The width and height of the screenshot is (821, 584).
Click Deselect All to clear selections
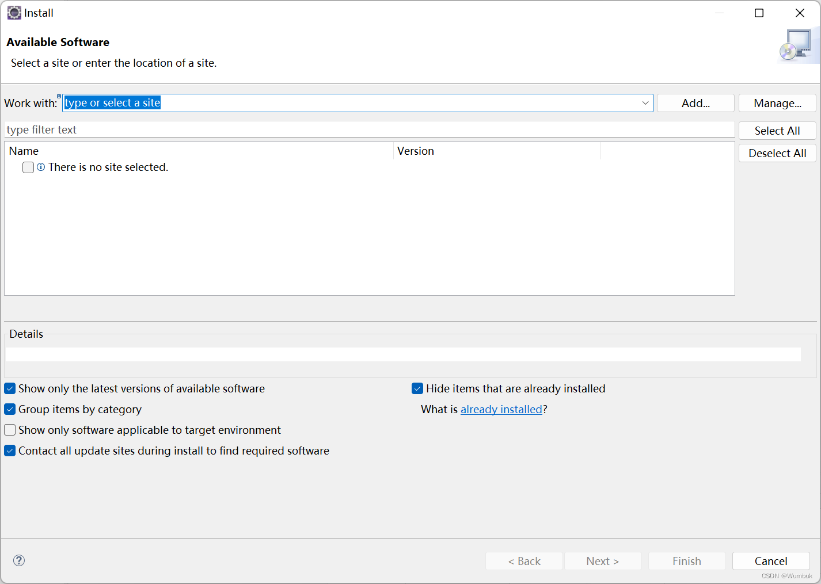pos(777,153)
